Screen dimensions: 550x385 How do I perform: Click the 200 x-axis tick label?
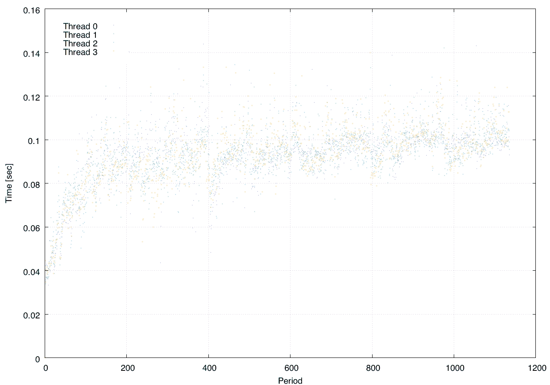click(x=127, y=368)
